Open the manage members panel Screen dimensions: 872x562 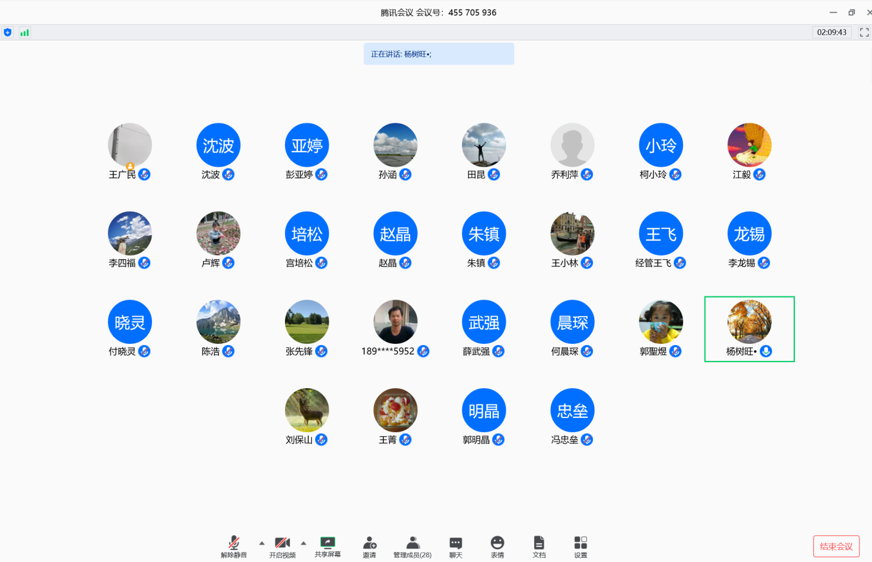(x=413, y=543)
